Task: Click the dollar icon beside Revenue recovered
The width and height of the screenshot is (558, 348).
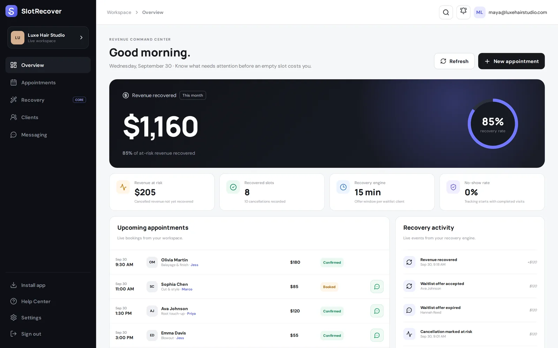Action: pos(126,95)
